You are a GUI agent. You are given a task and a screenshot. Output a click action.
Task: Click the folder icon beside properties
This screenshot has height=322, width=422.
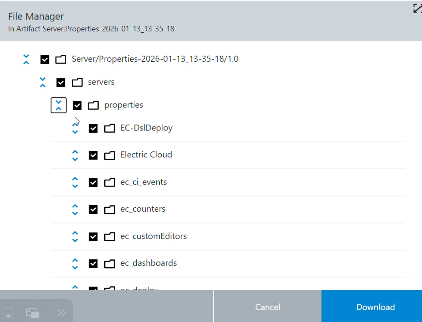tap(93, 105)
